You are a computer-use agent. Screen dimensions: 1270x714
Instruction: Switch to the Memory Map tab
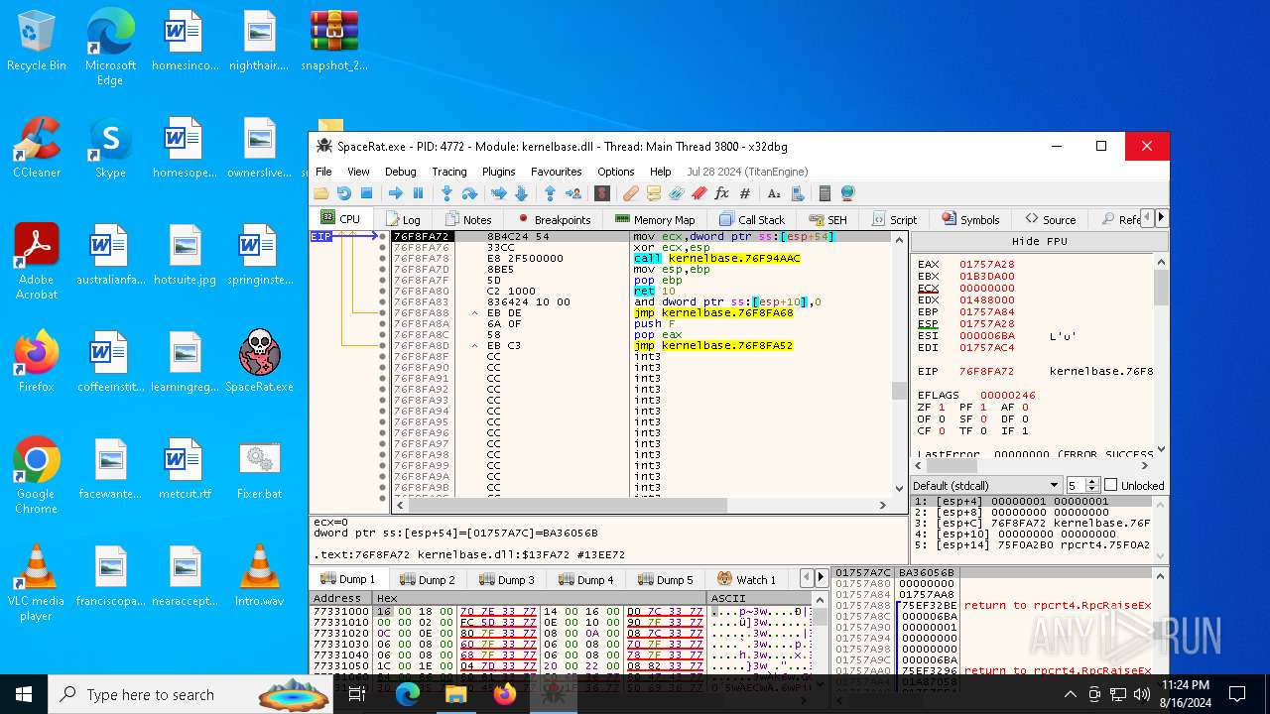pyautogui.click(x=655, y=219)
